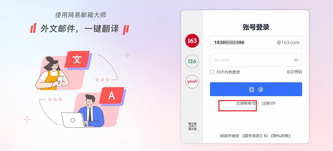Click the @163.com domain suffix
The width and height of the screenshot is (333, 151).
[288, 42]
